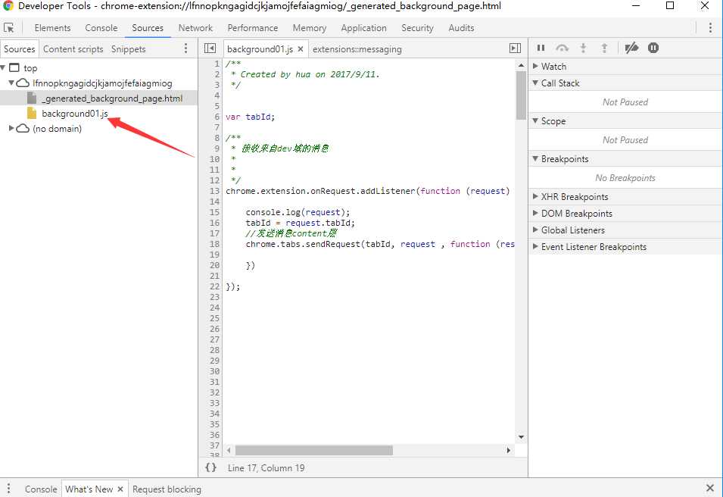Click the horizontal scrollbar left arrow

click(x=229, y=450)
